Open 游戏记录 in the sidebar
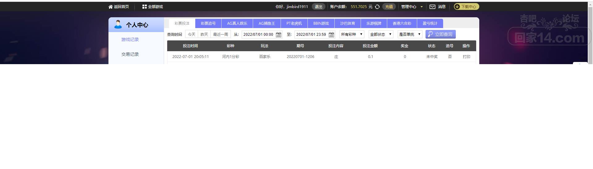The height and width of the screenshot is (169, 593). coord(130,39)
